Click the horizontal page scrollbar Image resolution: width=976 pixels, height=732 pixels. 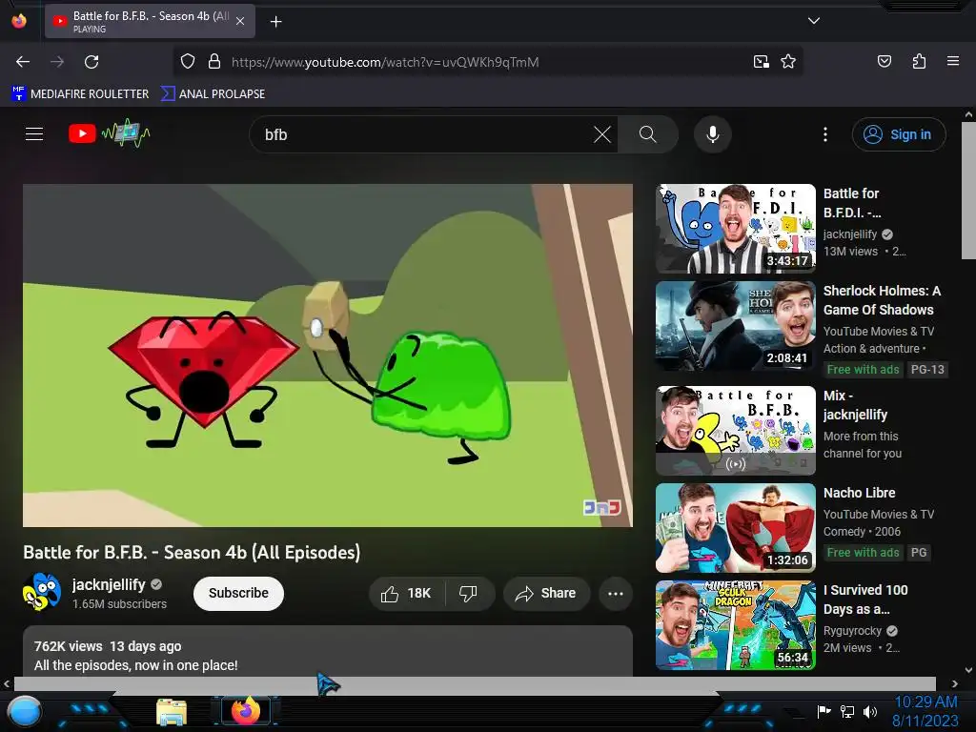[475, 683]
